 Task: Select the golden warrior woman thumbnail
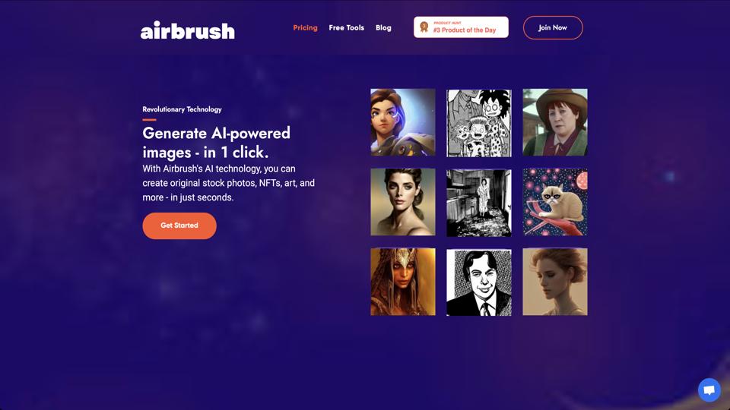pos(403,282)
